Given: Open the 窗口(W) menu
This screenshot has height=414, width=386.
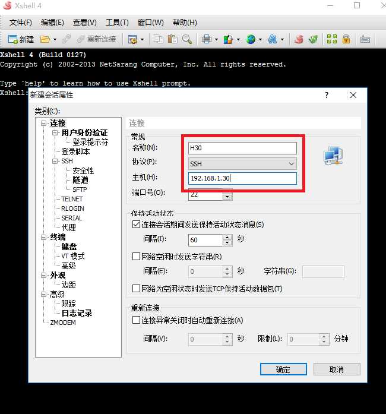Looking at the screenshot, I should [x=150, y=23].
